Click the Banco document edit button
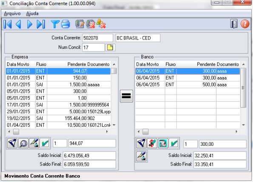Viewport: 253px width, 182px height. [x=163, y=143]
